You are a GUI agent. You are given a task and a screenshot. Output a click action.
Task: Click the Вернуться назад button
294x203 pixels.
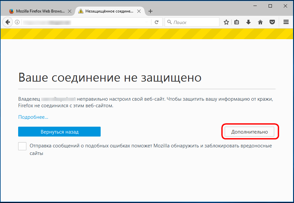59,132
